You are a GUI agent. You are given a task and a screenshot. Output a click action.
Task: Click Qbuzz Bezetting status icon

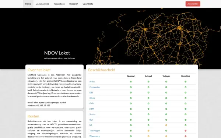pyautogui.click(x=186, y=98)
